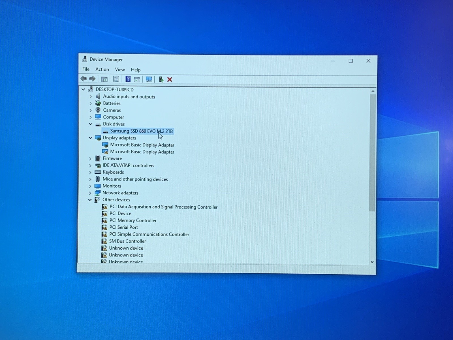Viewport: 453px width, 340px height.
Task: Click Show/Hide Action Pane toolbar icon
Action: click(137, 79)
